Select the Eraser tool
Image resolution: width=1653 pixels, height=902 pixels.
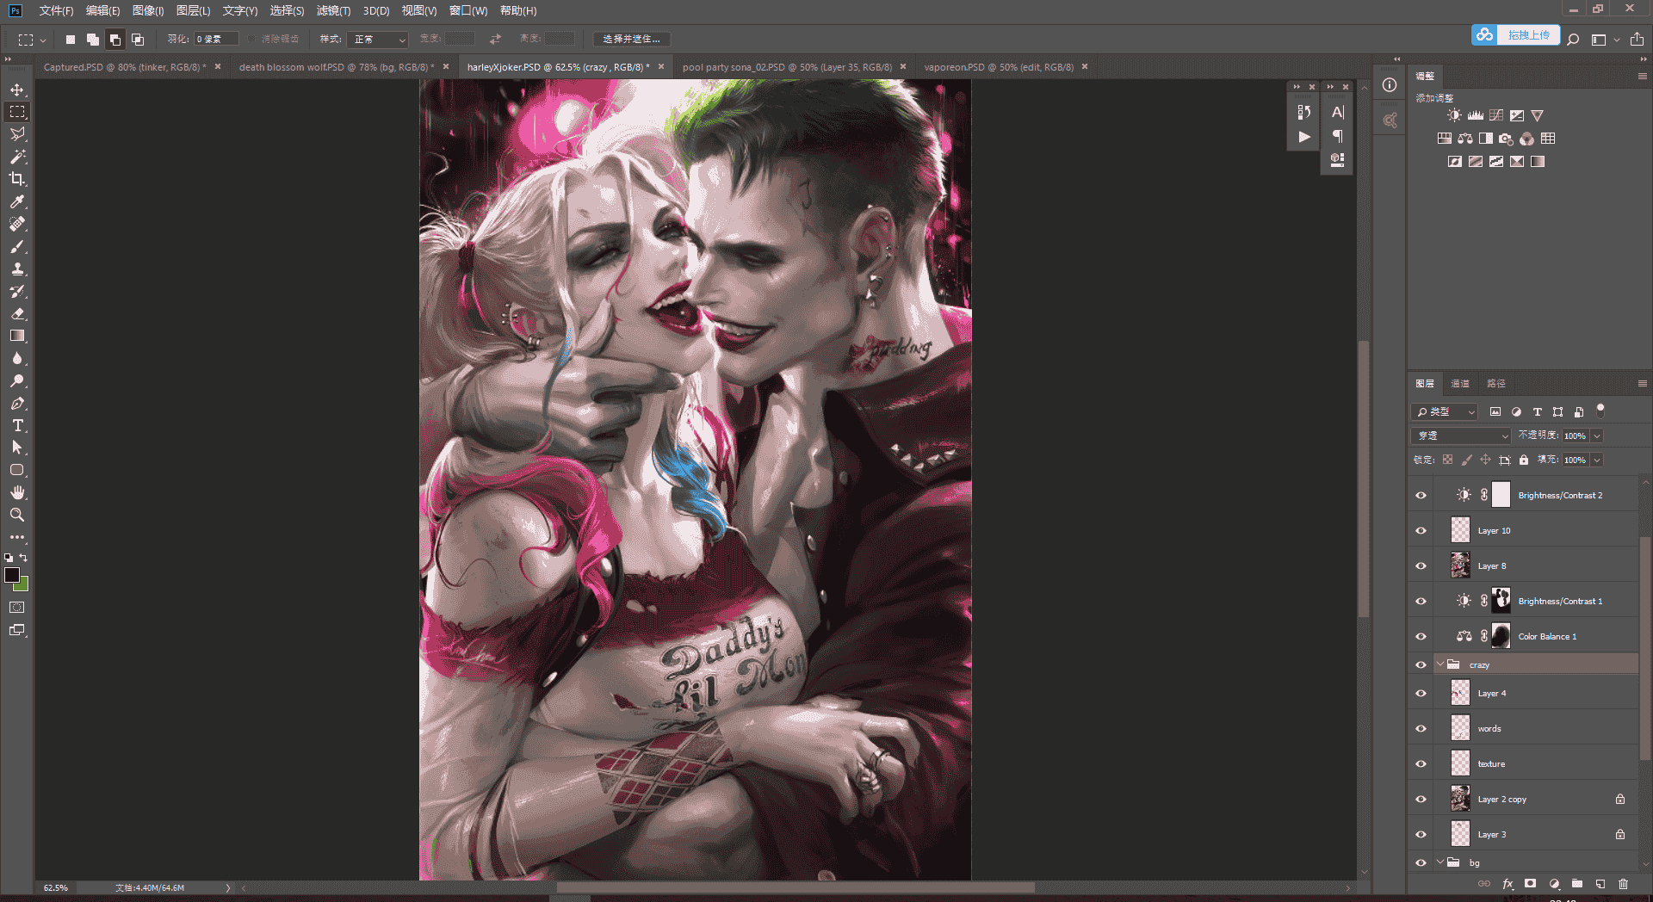click(x=17, y=313)
